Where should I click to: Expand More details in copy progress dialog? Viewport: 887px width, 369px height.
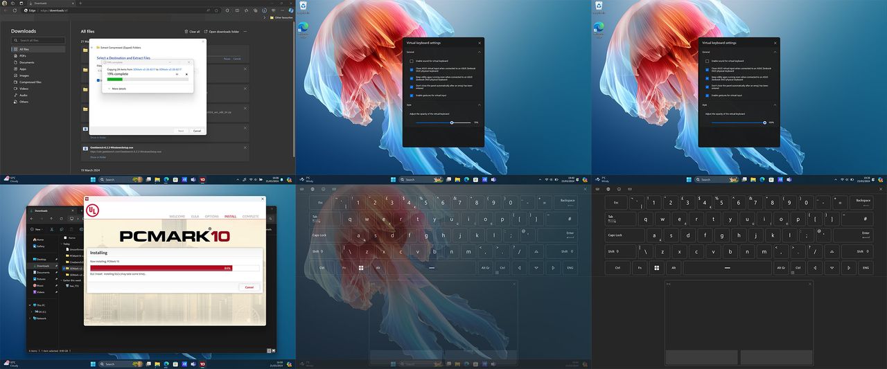click(x=116, y=89)
